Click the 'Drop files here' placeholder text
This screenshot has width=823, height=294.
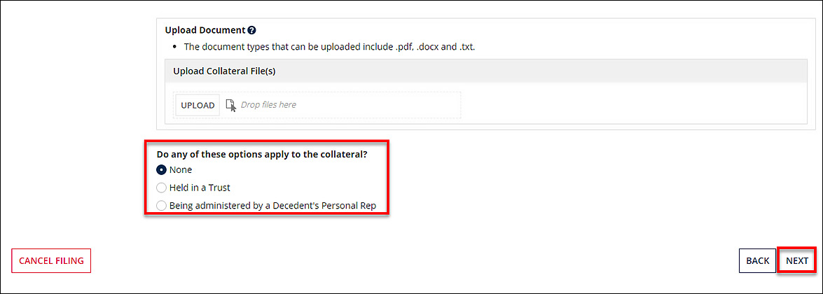(x=268, y=105)
